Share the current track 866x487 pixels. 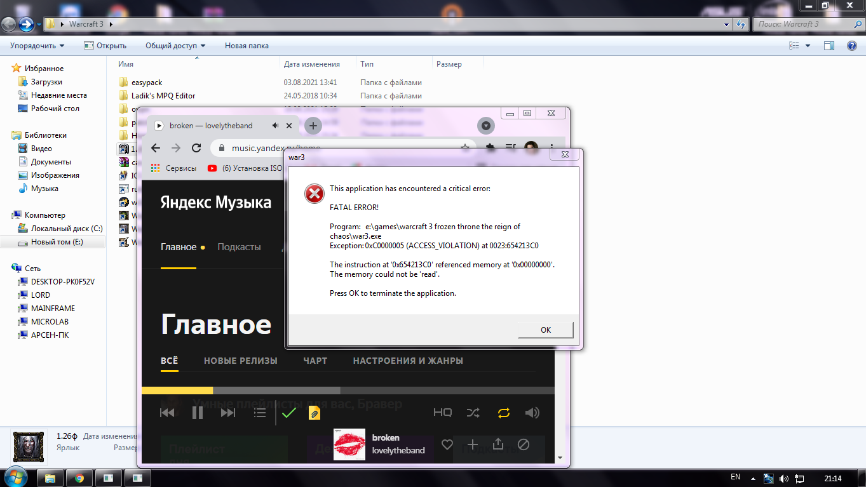tap(498, 444)
